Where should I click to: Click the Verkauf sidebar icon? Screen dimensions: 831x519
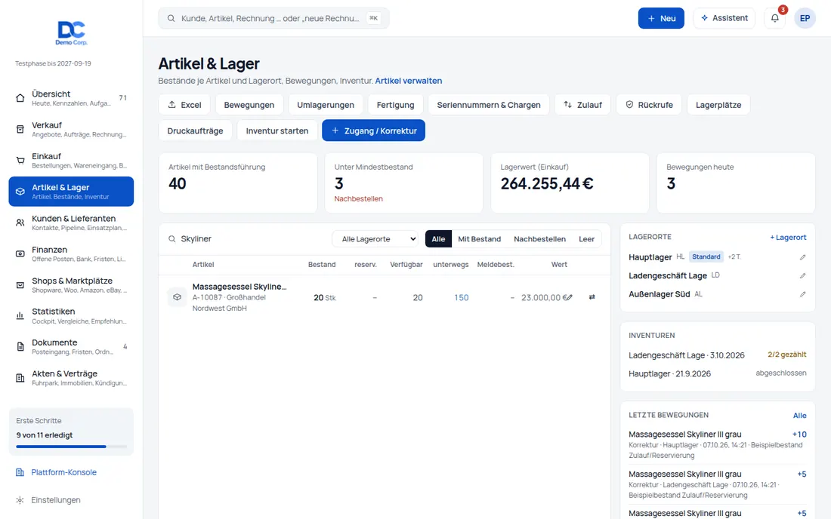point(20,129)
